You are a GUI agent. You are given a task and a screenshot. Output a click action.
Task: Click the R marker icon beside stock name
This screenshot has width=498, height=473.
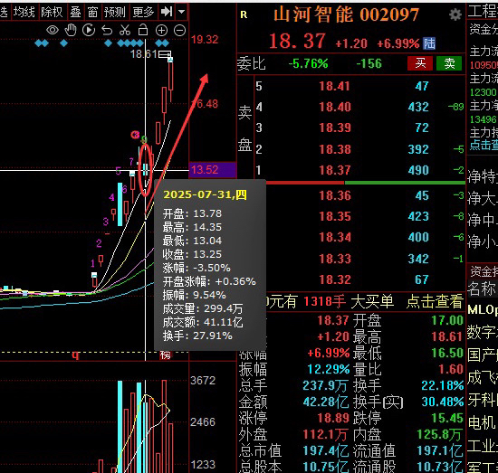[244, 14]
